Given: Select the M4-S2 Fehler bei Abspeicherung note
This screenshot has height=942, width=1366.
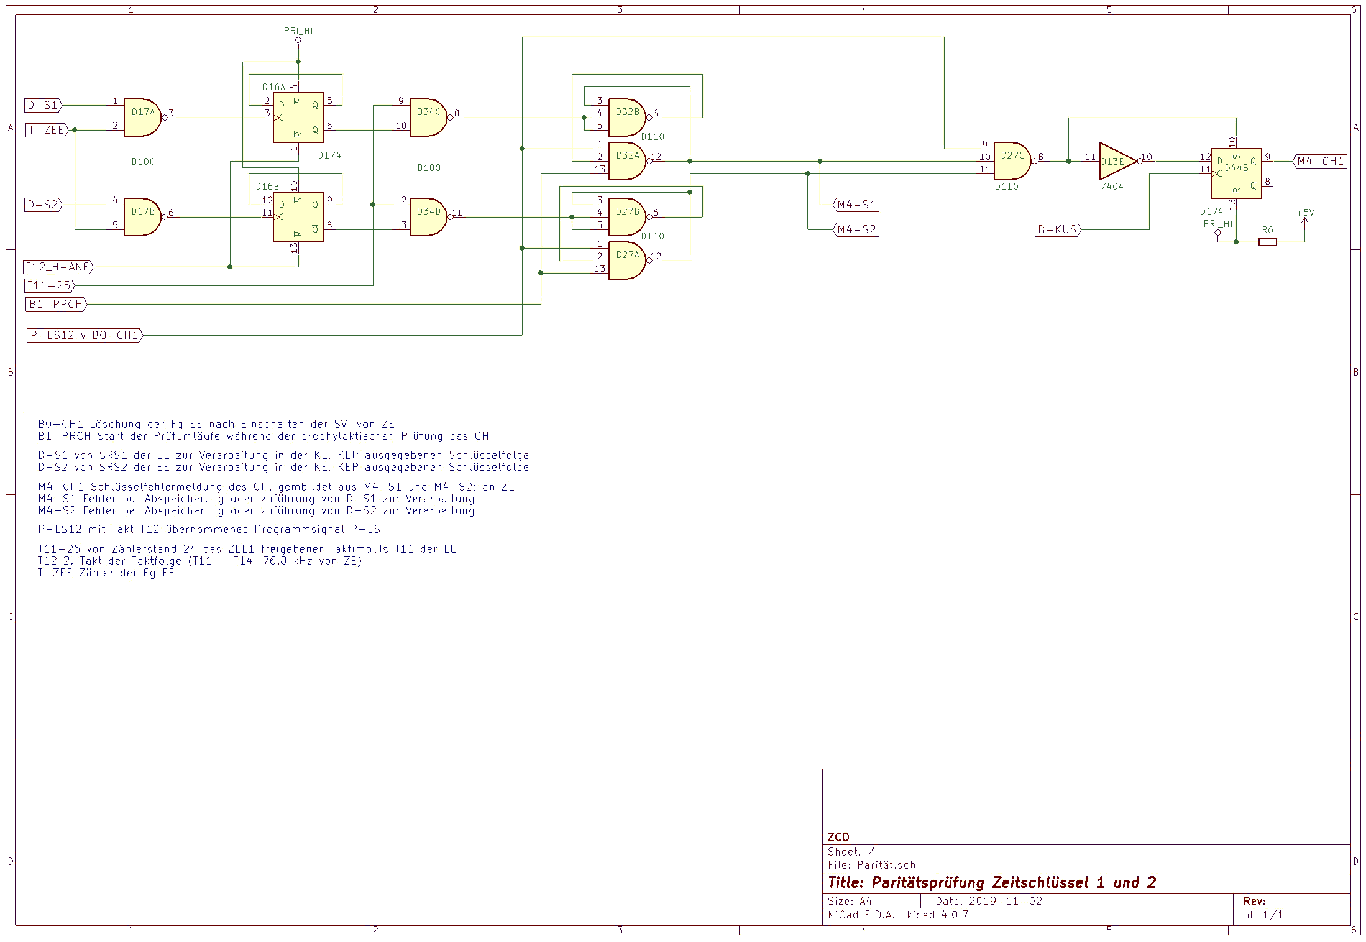Looking at the screenshot, I should tap(256, 510).
